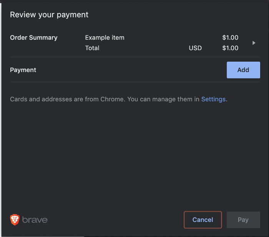Click the Total row's $1.00 amount
Screen dimensions: 269x237
[230, 48]
